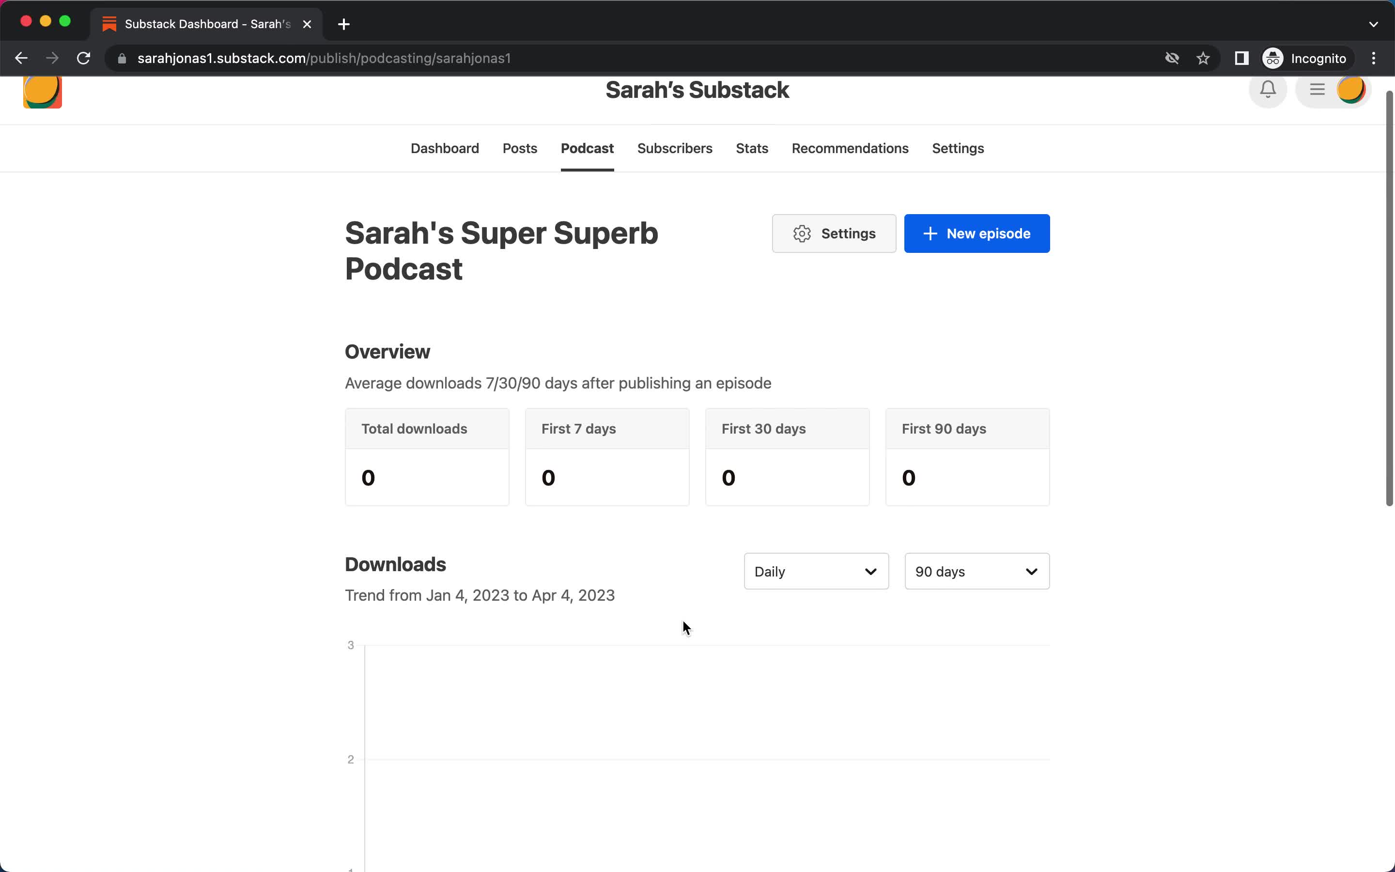Switch to the Subscribers tab

pyautogui.click(x=675, y=148)
